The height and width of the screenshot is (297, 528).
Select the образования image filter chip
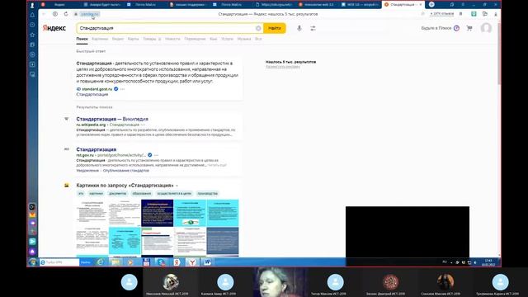click(141, 194)
